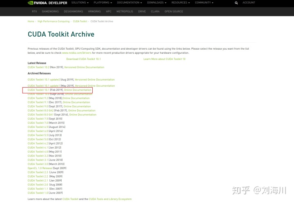Image resolution: width=294 pixels, height=202 pixels.
Task: Open CUDA Toolkit 7.0 link
Action: tap(38, 123)
